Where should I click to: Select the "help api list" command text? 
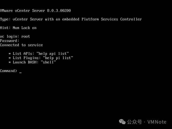53,54
